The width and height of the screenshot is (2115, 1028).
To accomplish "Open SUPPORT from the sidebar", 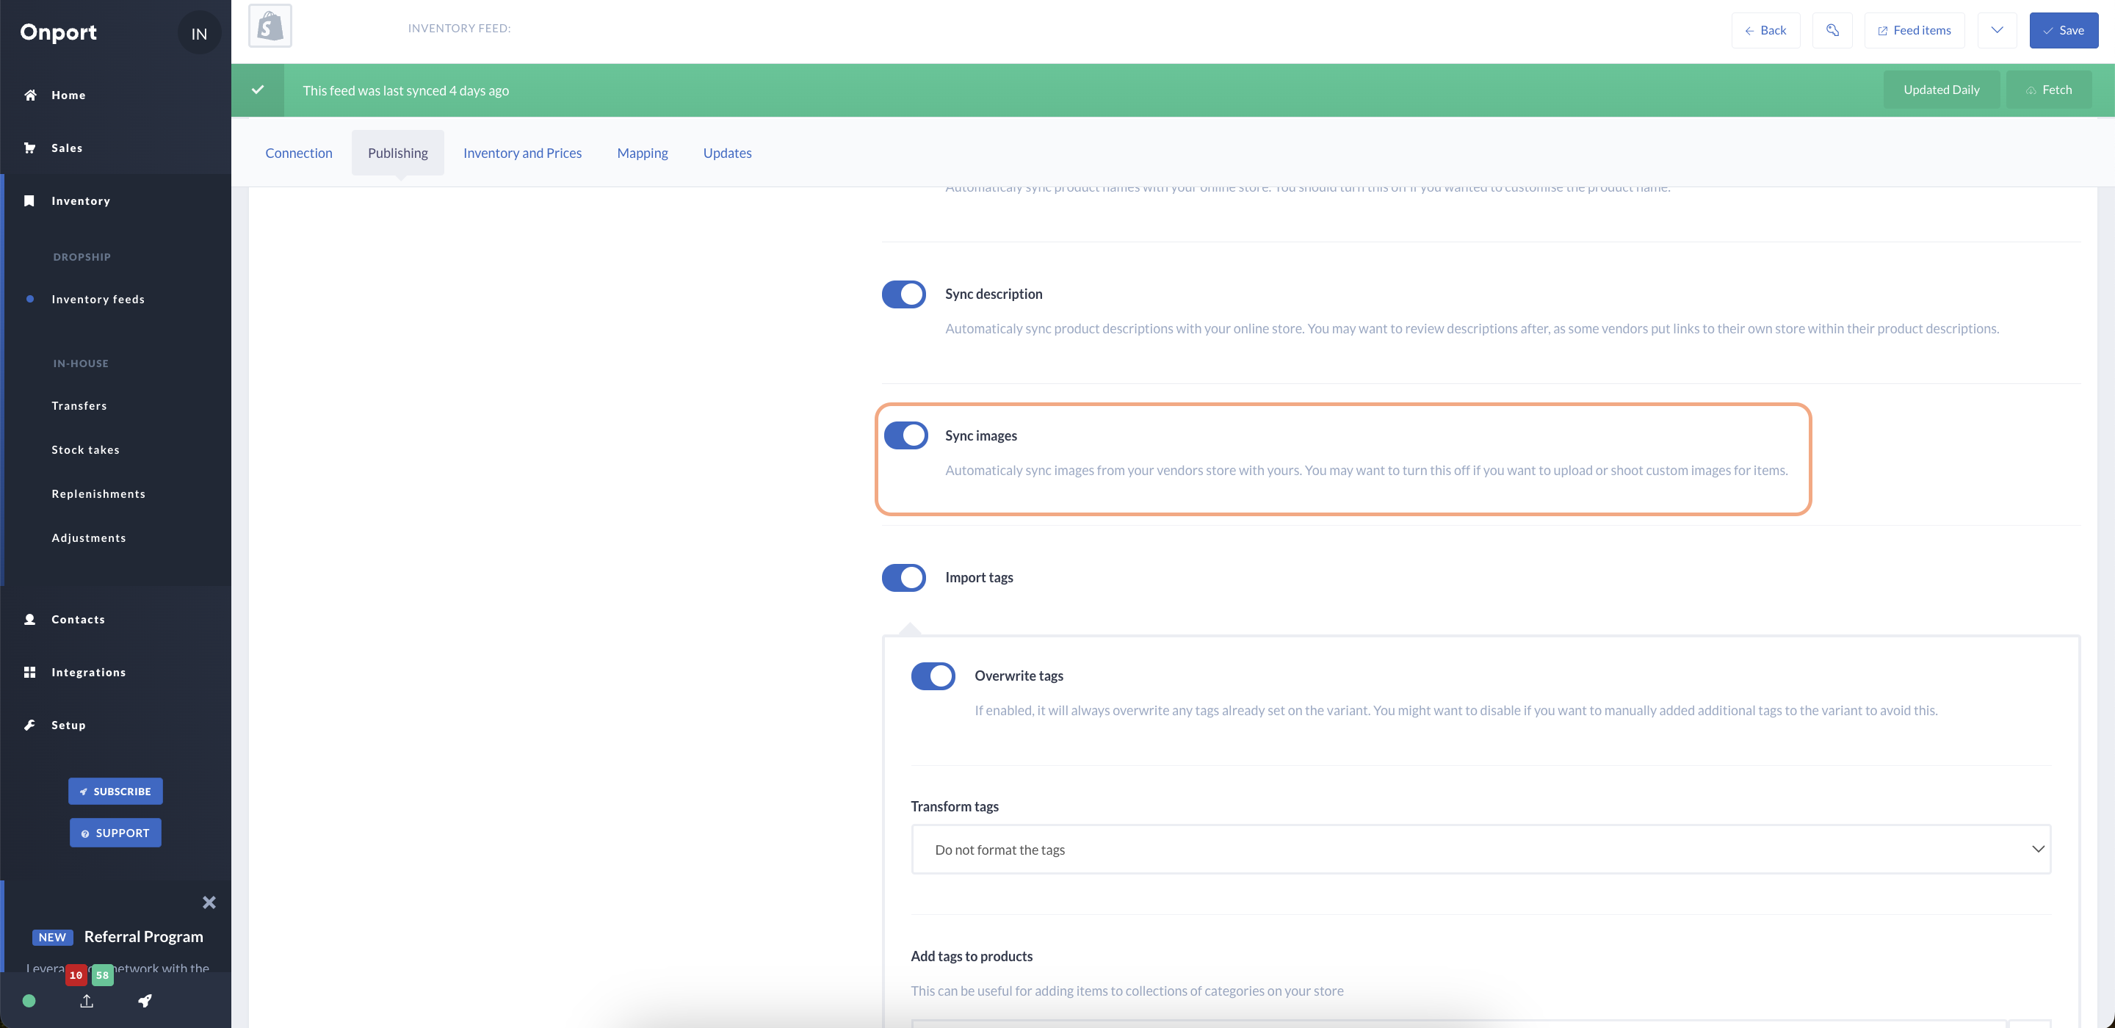I will click(115, 833).
